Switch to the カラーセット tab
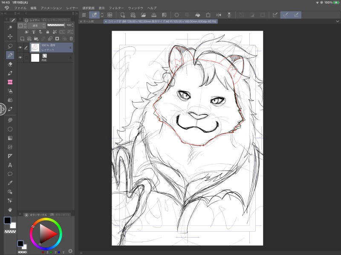This screenshot has height=255, width=341. click(x=60, y=215)
